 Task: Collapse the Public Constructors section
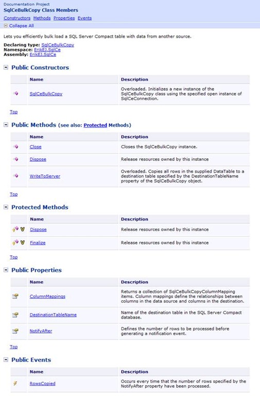pos(6,67)
